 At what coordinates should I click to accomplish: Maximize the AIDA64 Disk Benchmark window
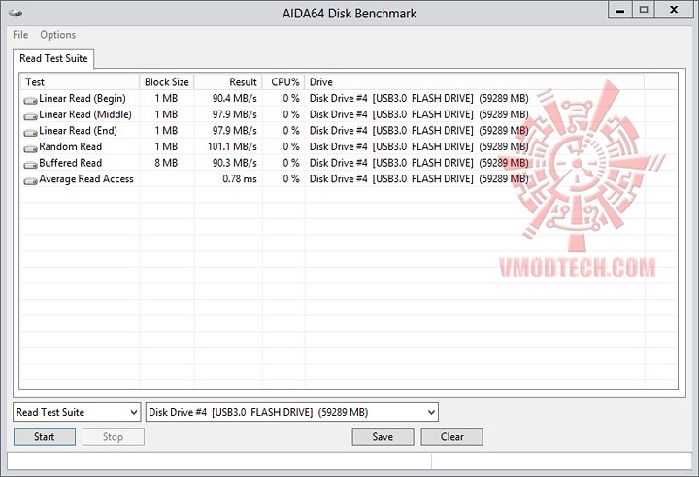point(644,10)
